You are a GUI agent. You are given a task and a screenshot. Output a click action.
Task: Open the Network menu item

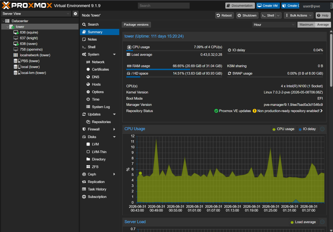pos(100,62)
